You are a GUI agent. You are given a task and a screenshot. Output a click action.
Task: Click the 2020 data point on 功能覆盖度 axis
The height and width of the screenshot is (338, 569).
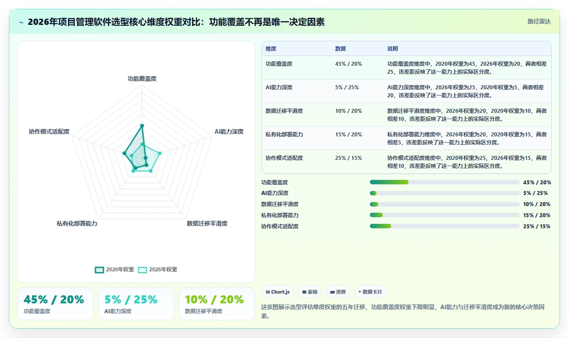142,126
